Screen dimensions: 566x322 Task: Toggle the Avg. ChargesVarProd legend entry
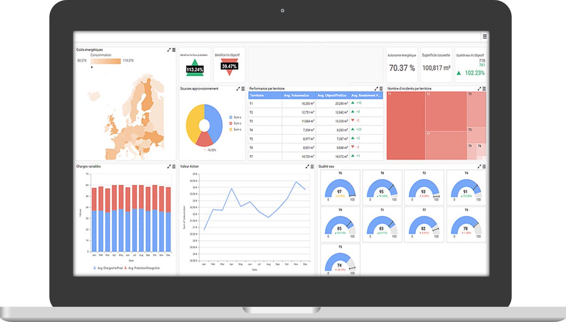point(108,268)
